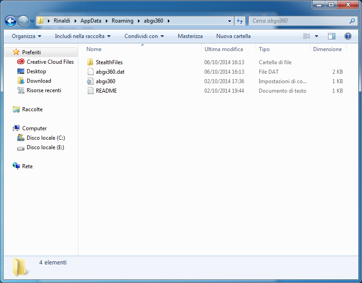
Task: Click AppData in the address path
Action: [91, 21]
